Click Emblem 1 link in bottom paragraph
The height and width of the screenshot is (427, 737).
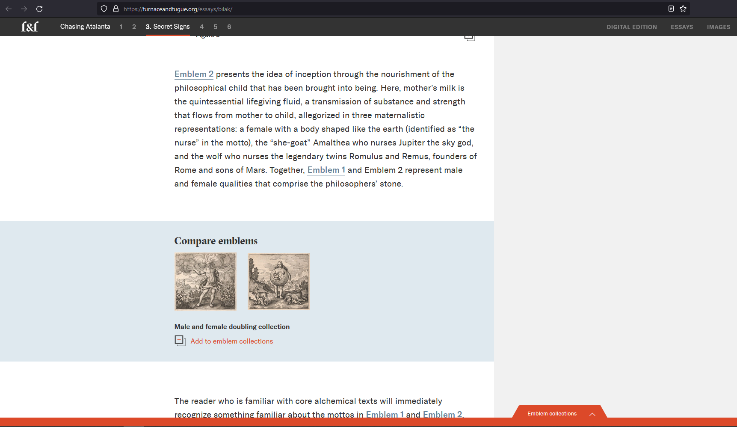click(x=385, y=414)
